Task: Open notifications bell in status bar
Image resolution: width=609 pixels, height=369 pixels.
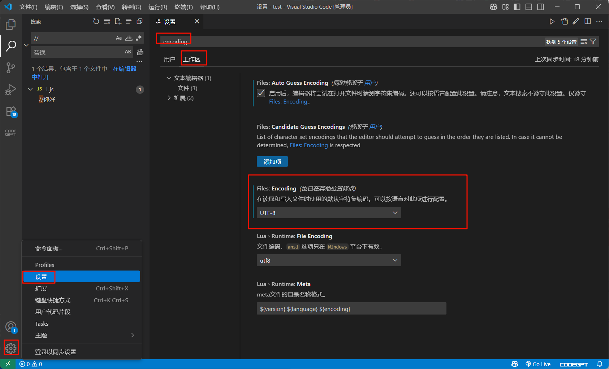Action: pyautogui.click(x=600, y=364)
